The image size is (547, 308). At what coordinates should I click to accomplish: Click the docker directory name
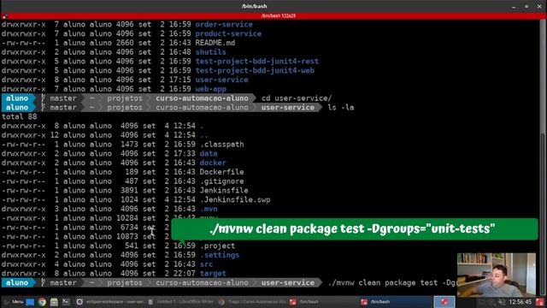(213, 163)
